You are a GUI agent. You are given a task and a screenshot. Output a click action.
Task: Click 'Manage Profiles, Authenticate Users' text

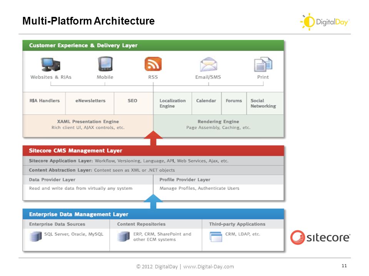click(x=199, y=188)
